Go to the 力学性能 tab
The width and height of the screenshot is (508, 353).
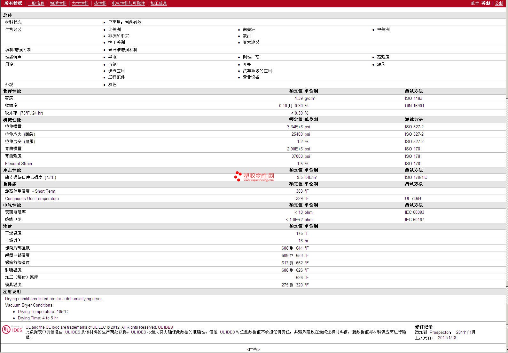pyautogui.click(x=80, y=3)
